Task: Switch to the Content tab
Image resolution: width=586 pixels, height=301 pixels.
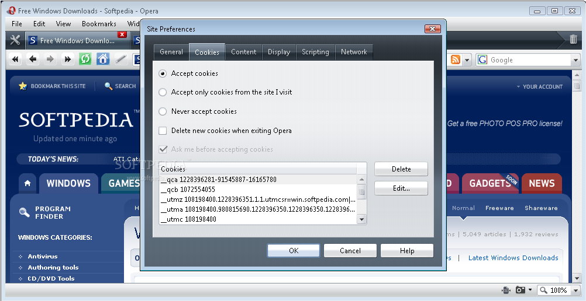Action: (244, 52)
